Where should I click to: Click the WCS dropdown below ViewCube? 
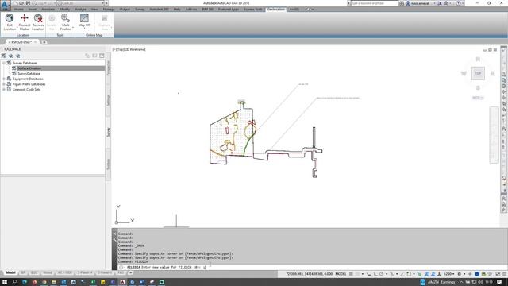click(478, 98)
